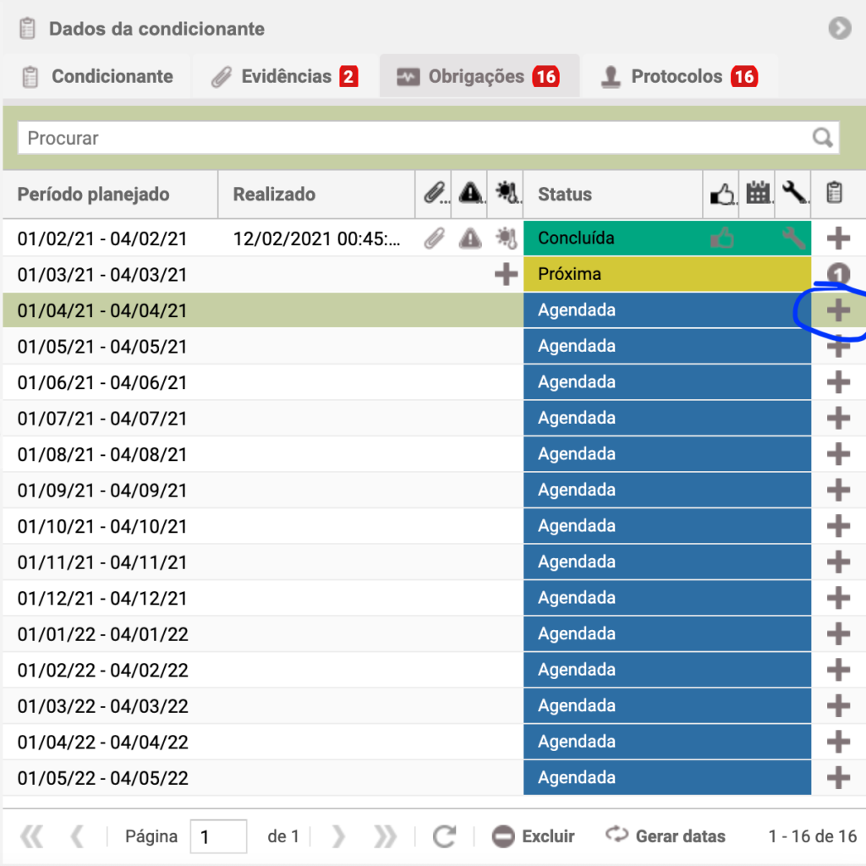Viewport: 866px width, 866px height.
Task: Click the Gerar datas button
Action: pos(666,836)
